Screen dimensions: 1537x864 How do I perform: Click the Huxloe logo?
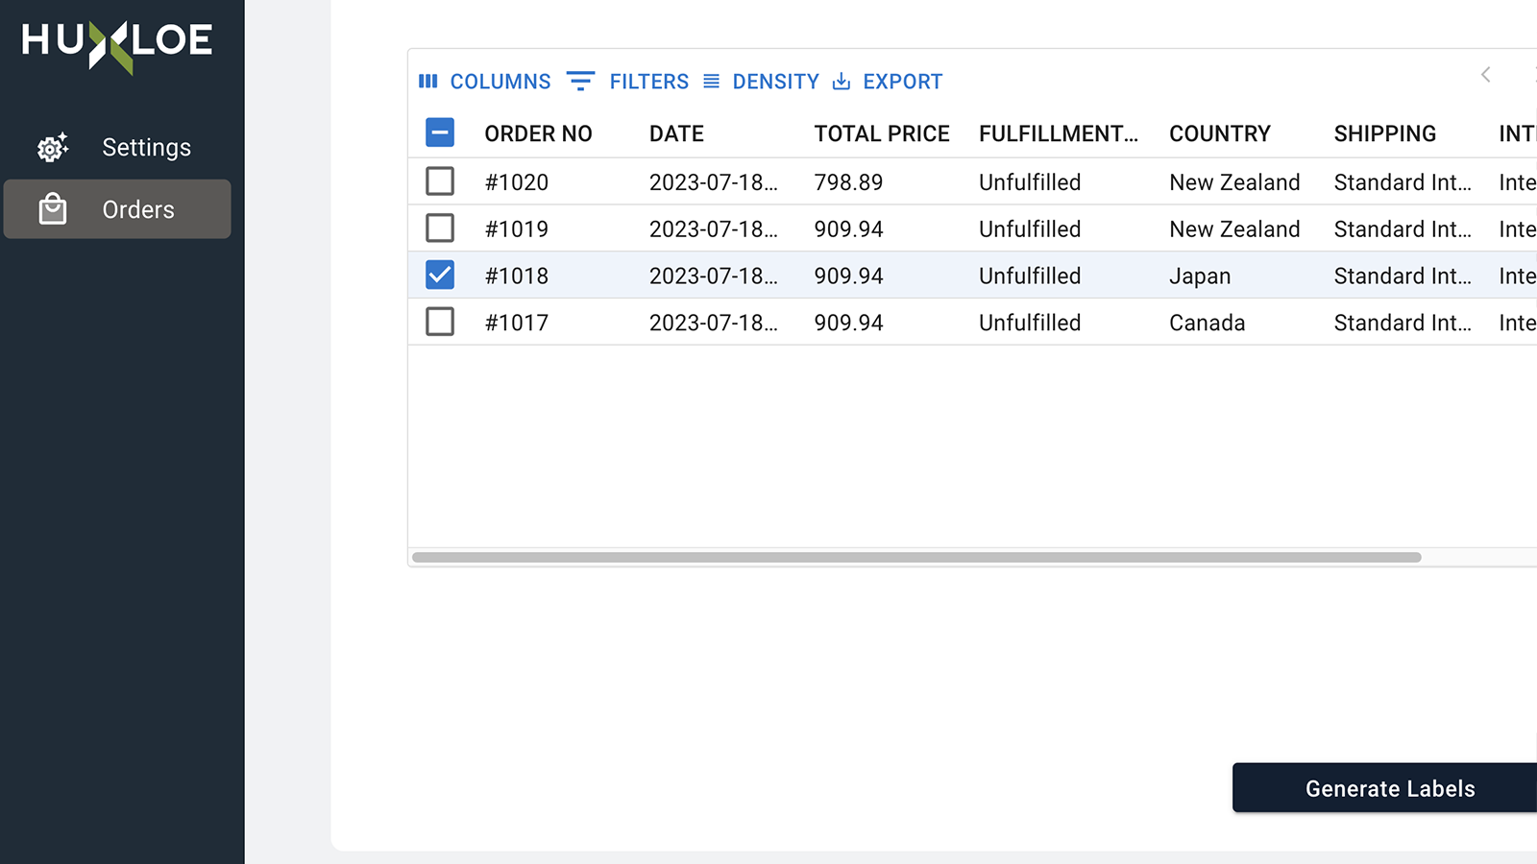coord(117,43)
